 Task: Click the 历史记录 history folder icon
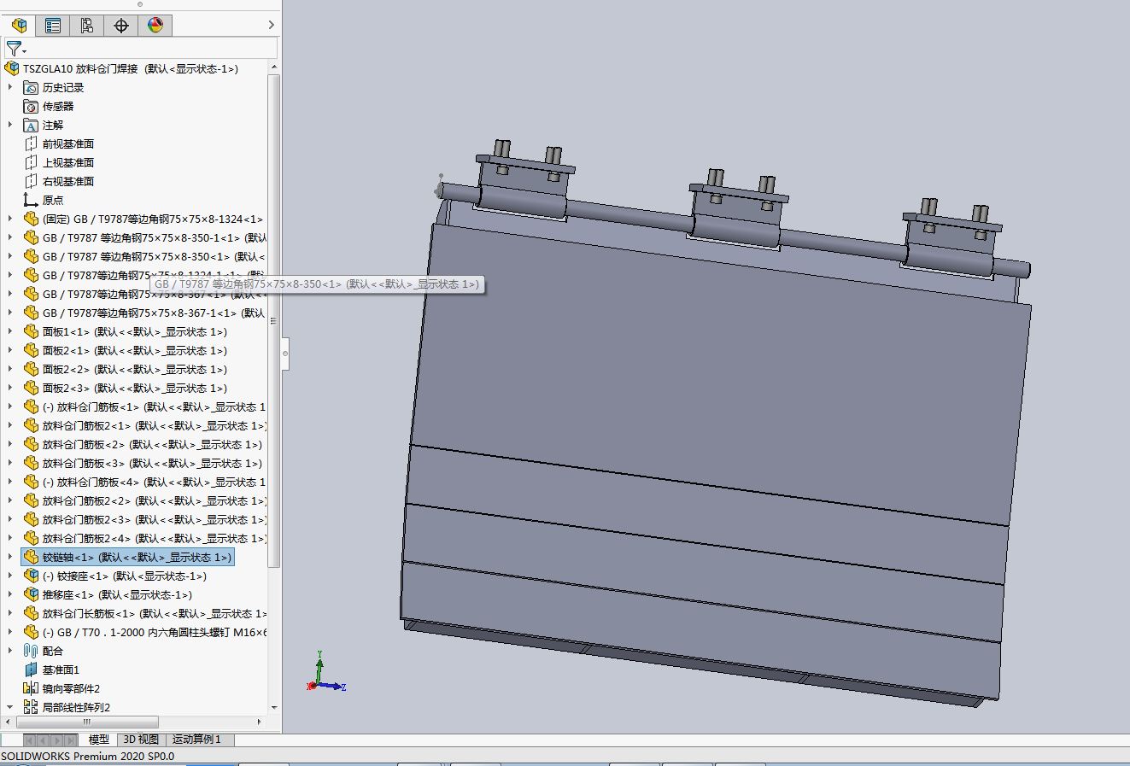click(31, 88)
